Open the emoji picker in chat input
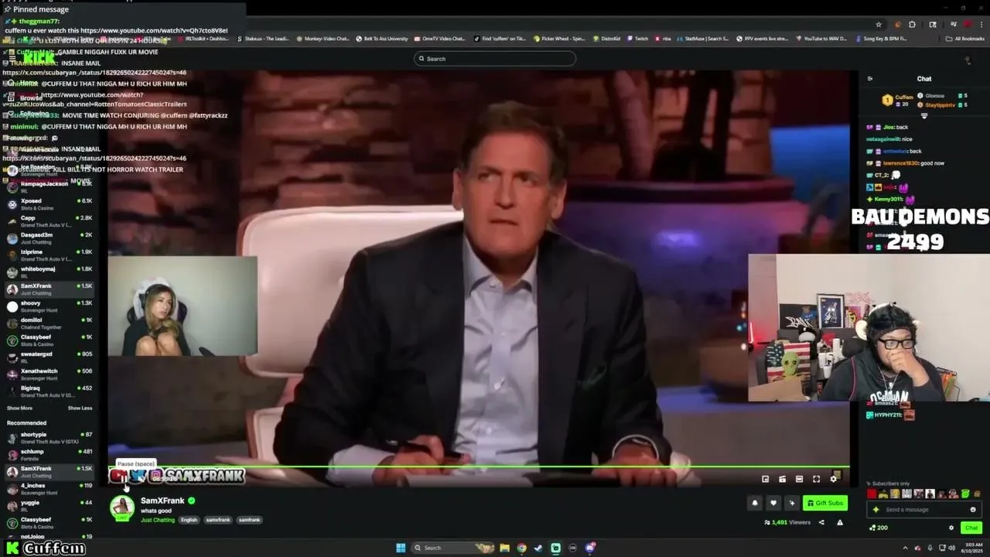 [x=973, y=510]
